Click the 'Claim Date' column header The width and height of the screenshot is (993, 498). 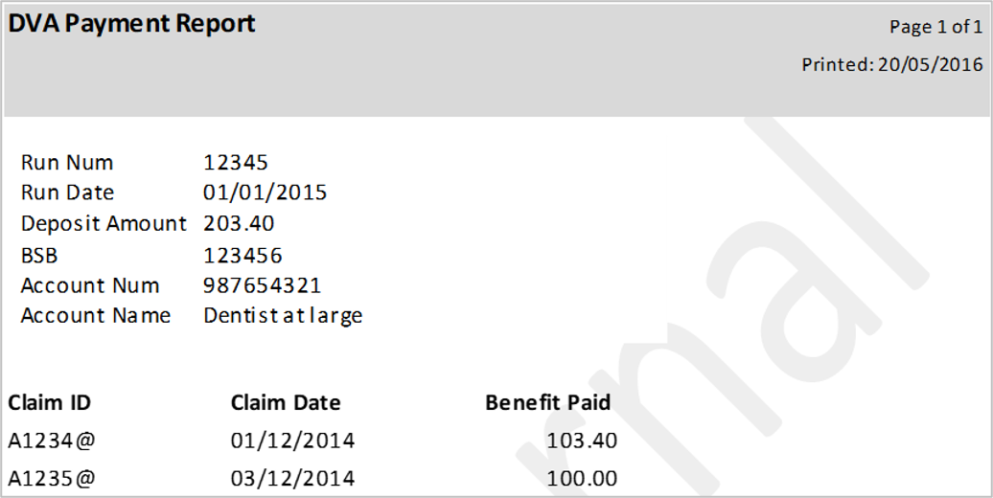click(286, 402)
